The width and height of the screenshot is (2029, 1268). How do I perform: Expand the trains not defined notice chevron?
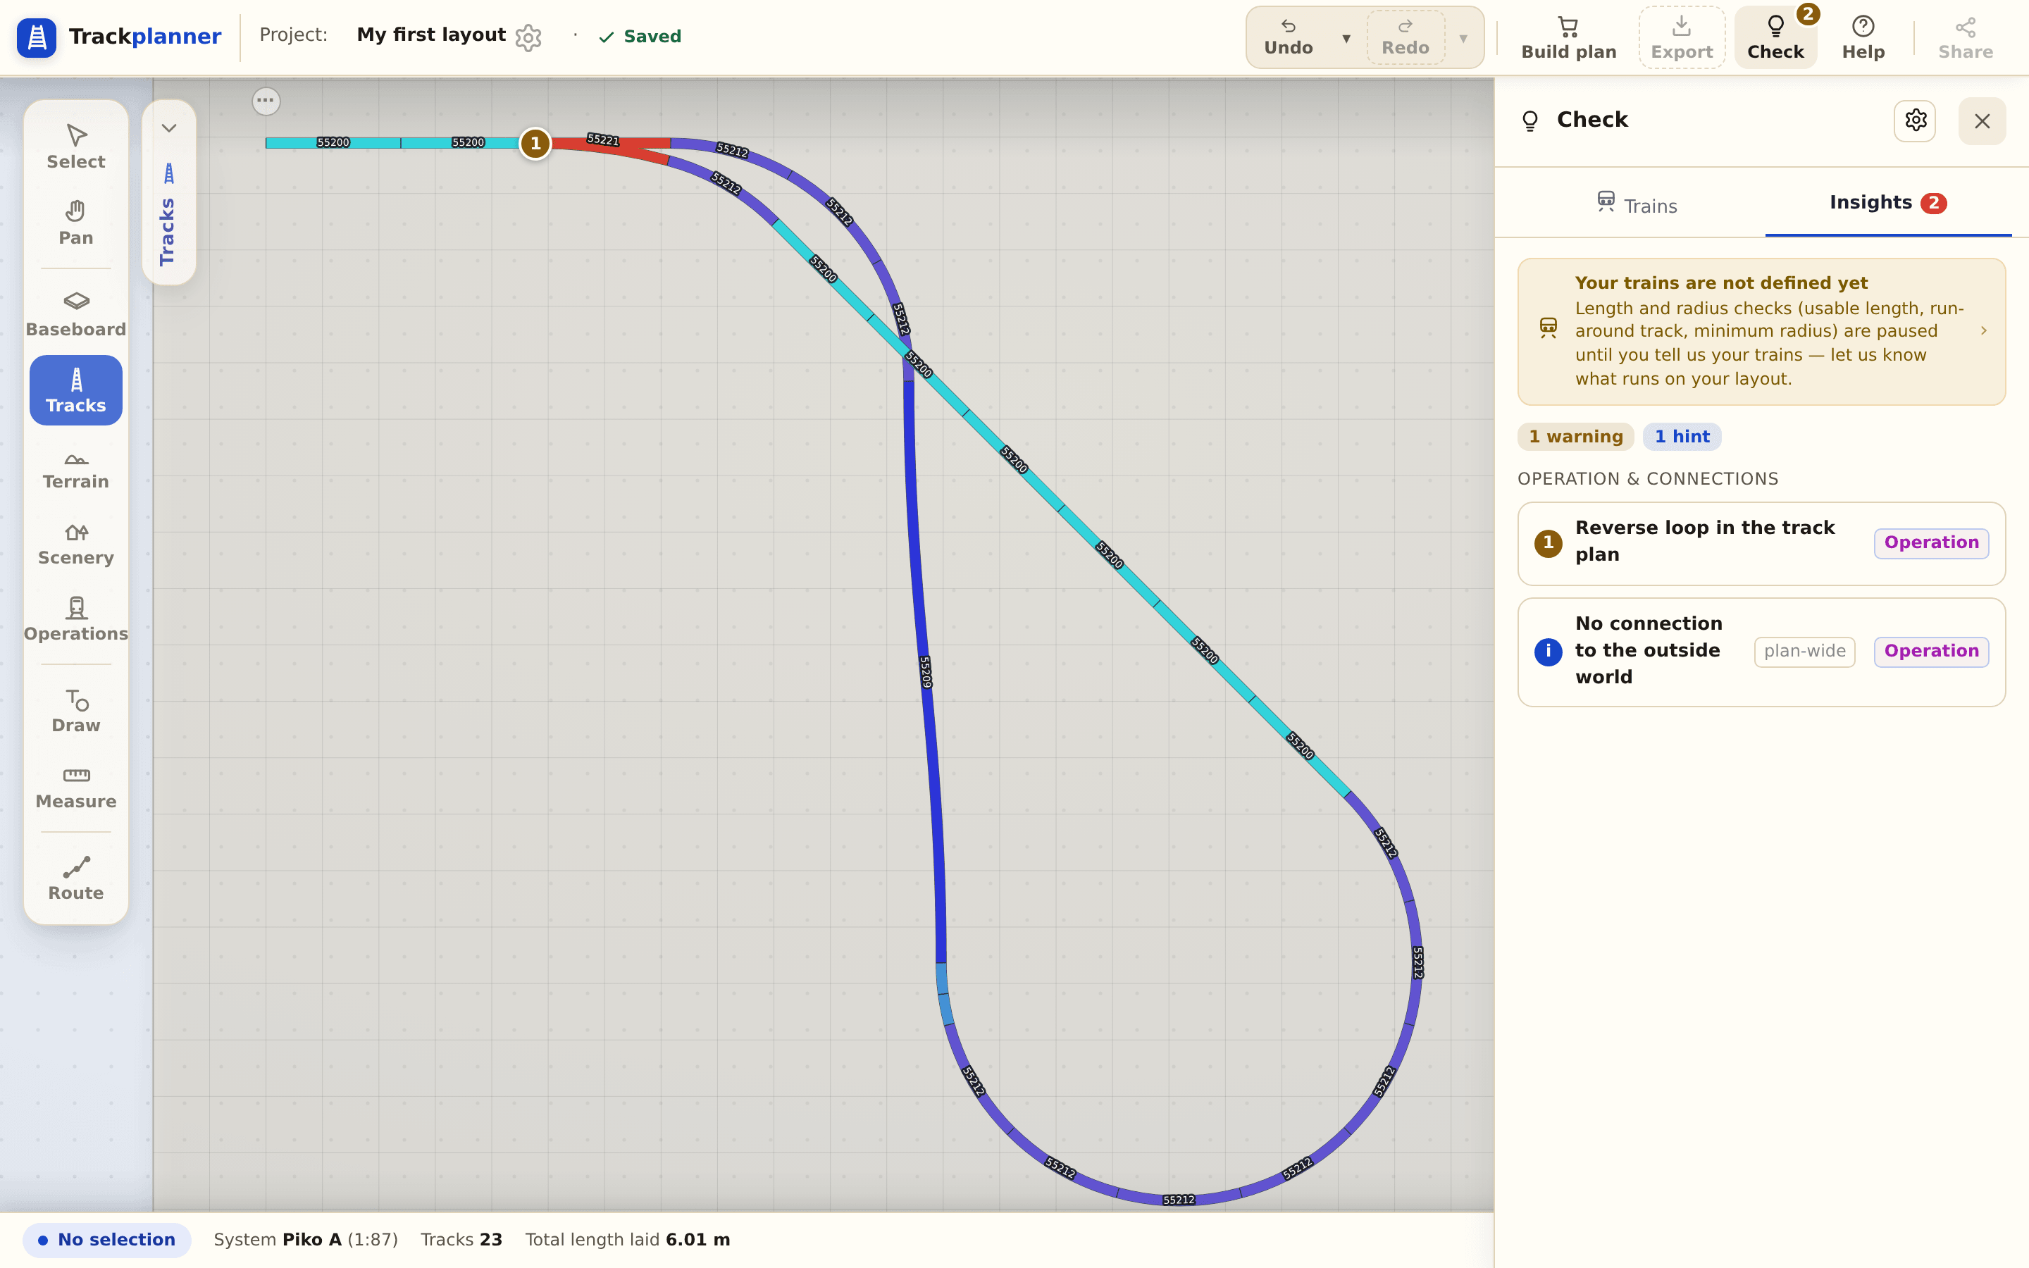[1984, 331]
